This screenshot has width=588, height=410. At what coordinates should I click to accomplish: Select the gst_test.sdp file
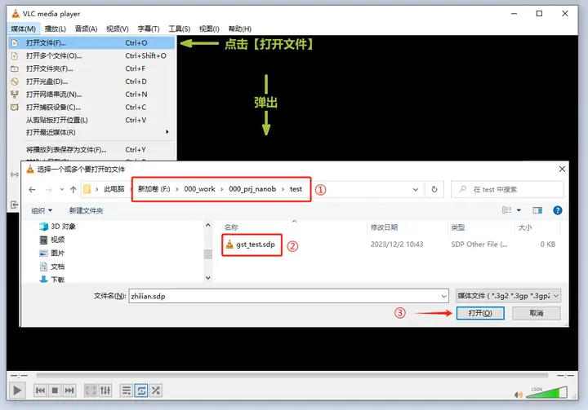(251, 245)
